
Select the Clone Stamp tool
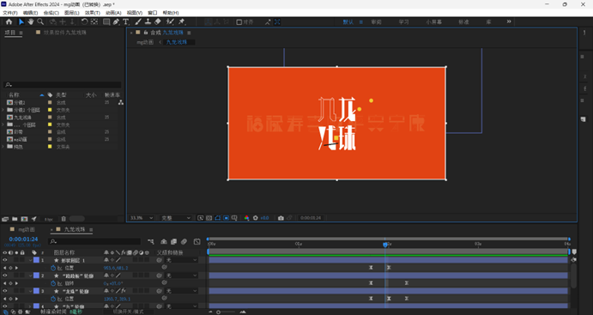click(148, 22)
